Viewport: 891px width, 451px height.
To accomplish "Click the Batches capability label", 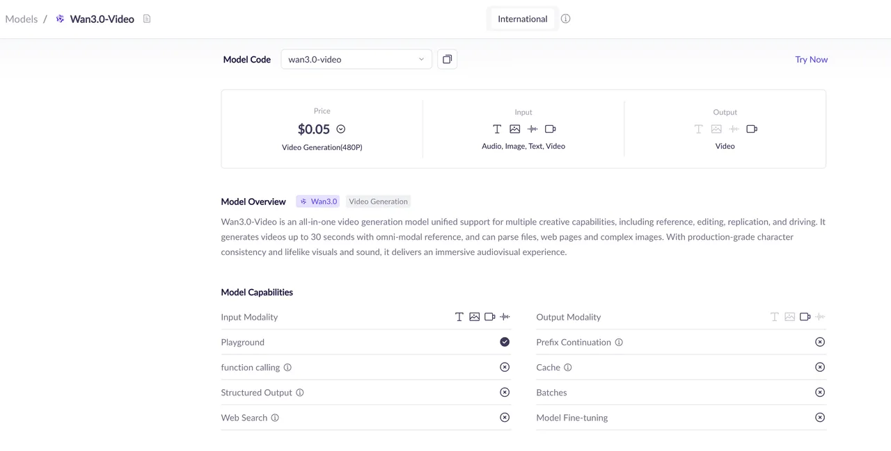I will 551,393.
